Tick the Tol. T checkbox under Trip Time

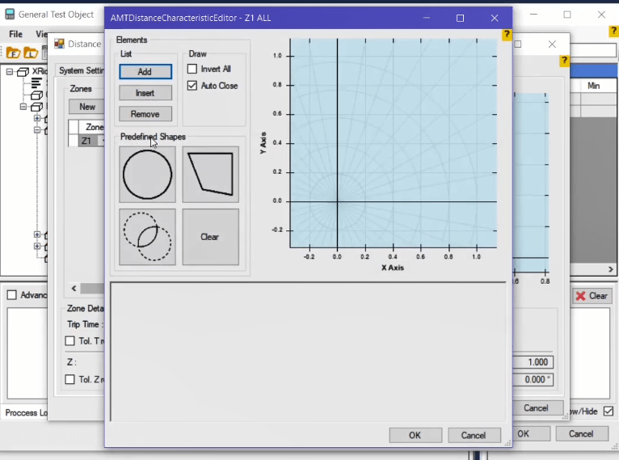click(x=69, y=341)
